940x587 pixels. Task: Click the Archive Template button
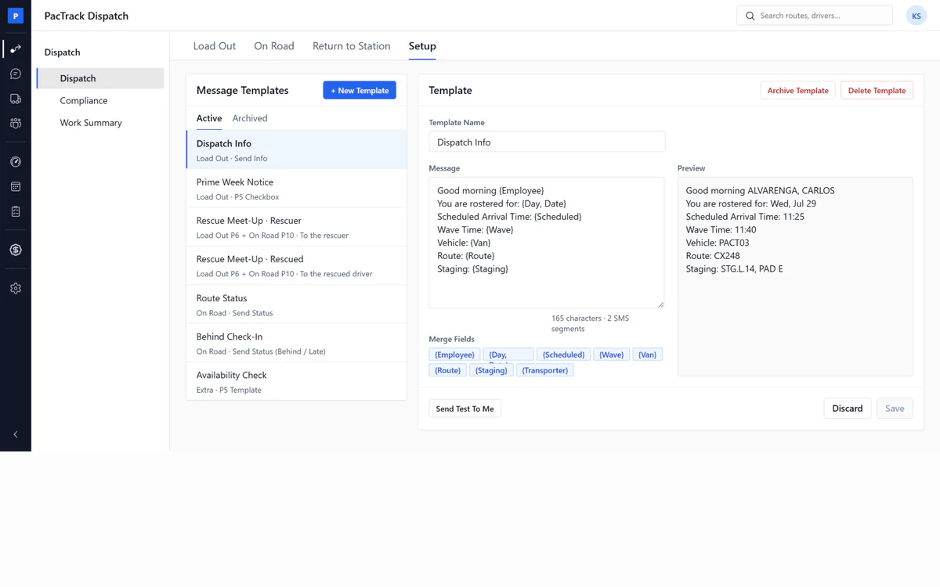[797, 91]
